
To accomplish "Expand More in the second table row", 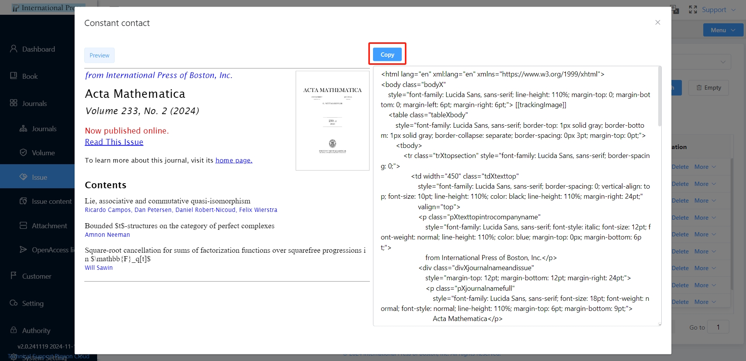I will 705,184.
